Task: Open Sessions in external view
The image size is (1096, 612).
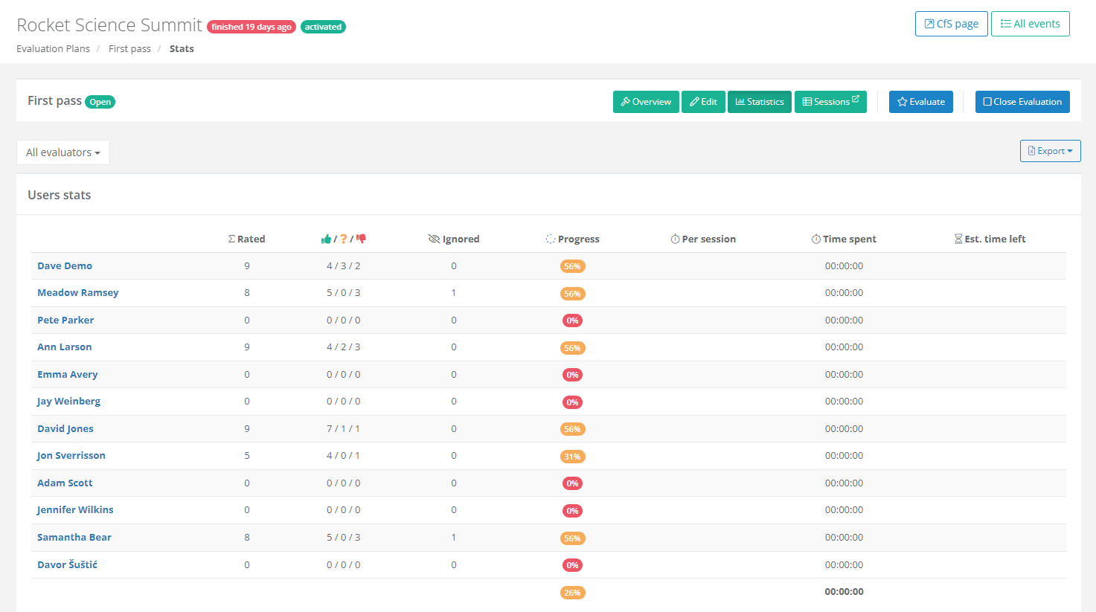Action: [x=830, y=102]
